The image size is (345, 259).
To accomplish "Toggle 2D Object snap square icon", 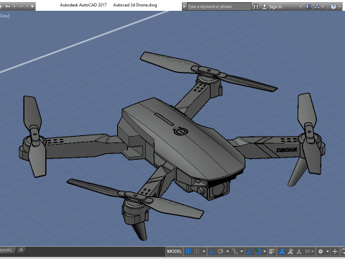I will 258,251.
